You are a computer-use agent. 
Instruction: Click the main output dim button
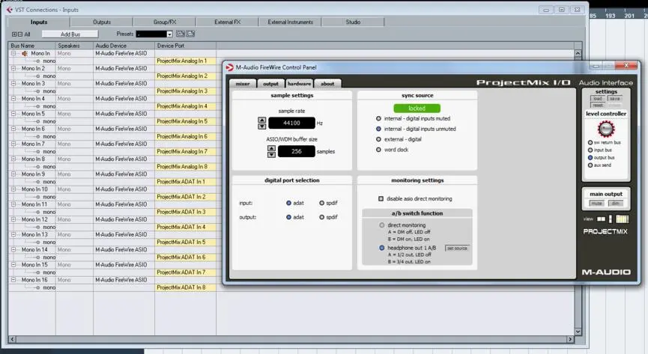tap(615, 204)
